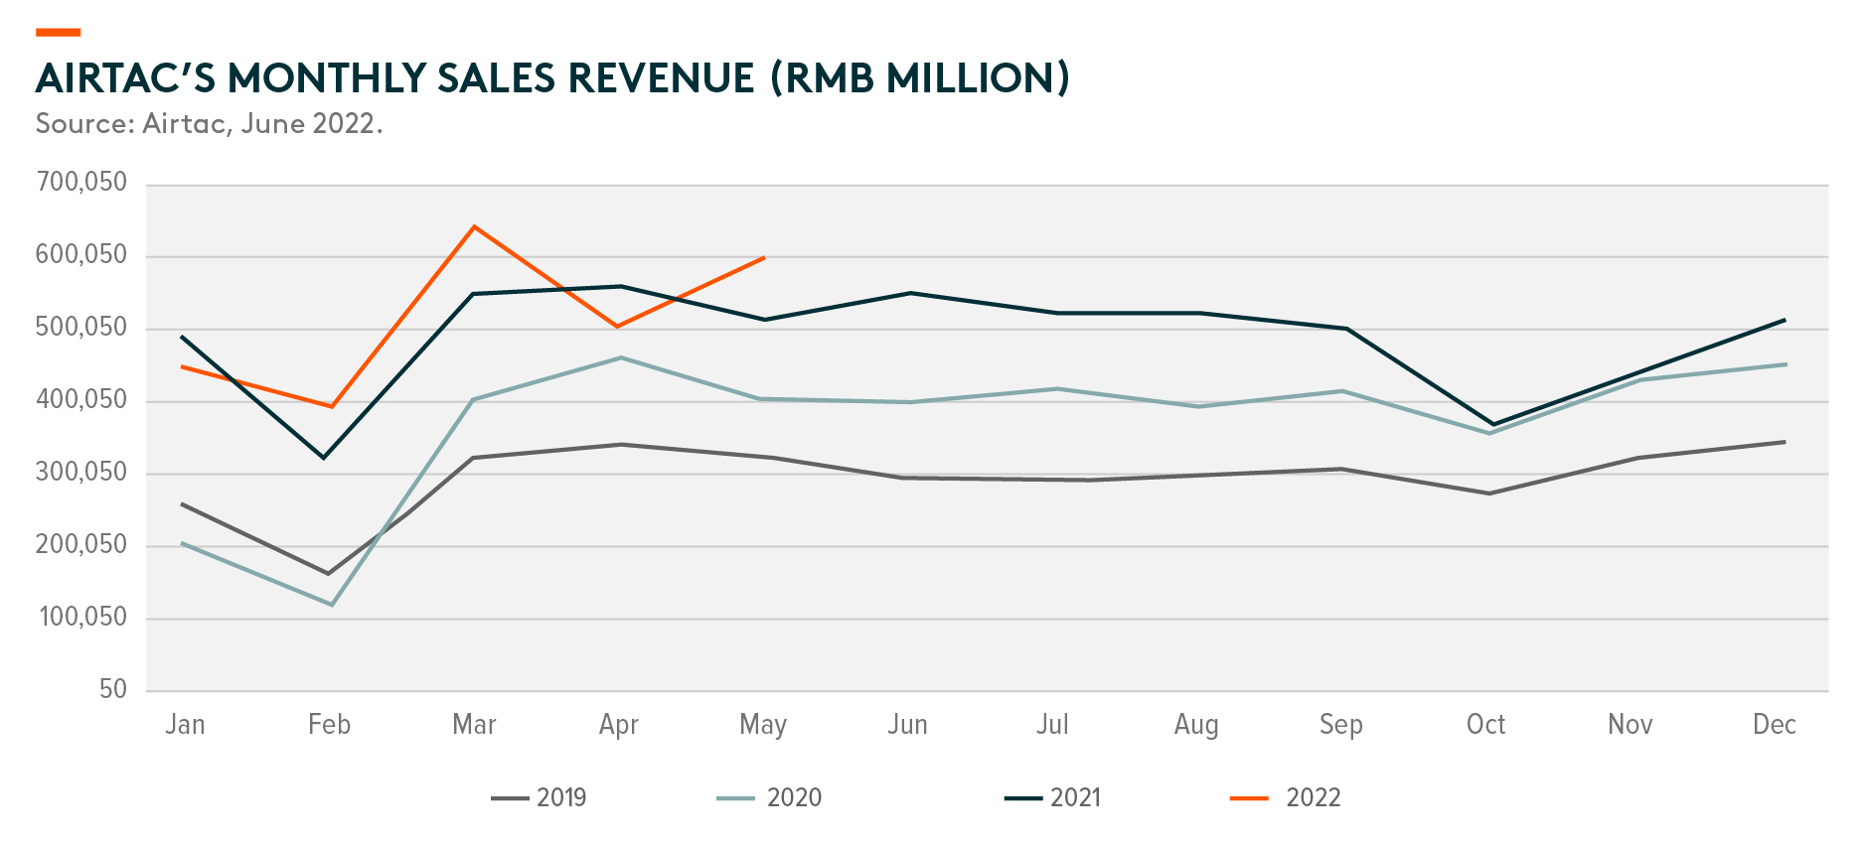Screen dimensions: 1864x847
Task: Click the Jul x-axis label
Action: [x=1052, y=724]
